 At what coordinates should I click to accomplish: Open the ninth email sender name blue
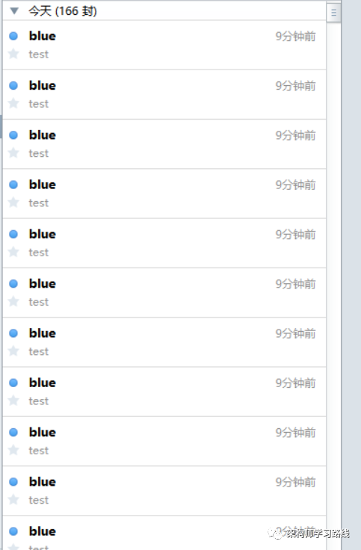(42, 432)
